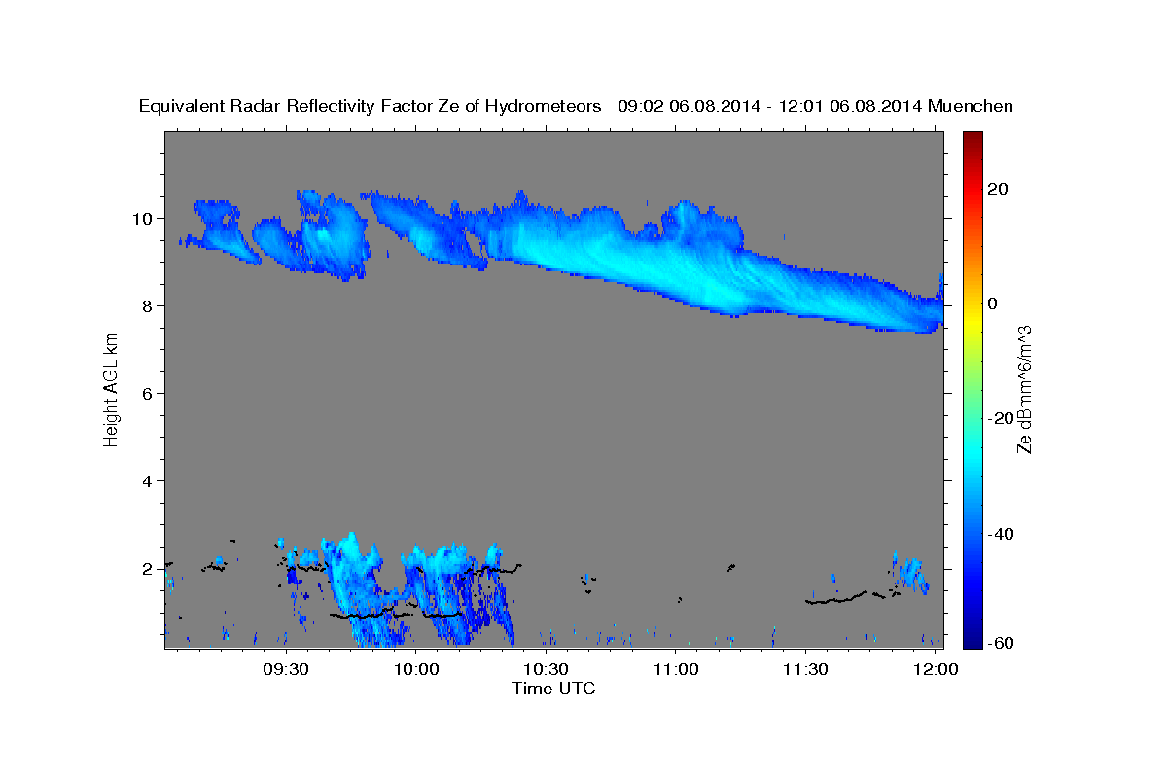Click the colorbar label '20'
The image size is (1167, 778).
pyautogui.click(x=997, y=189)
